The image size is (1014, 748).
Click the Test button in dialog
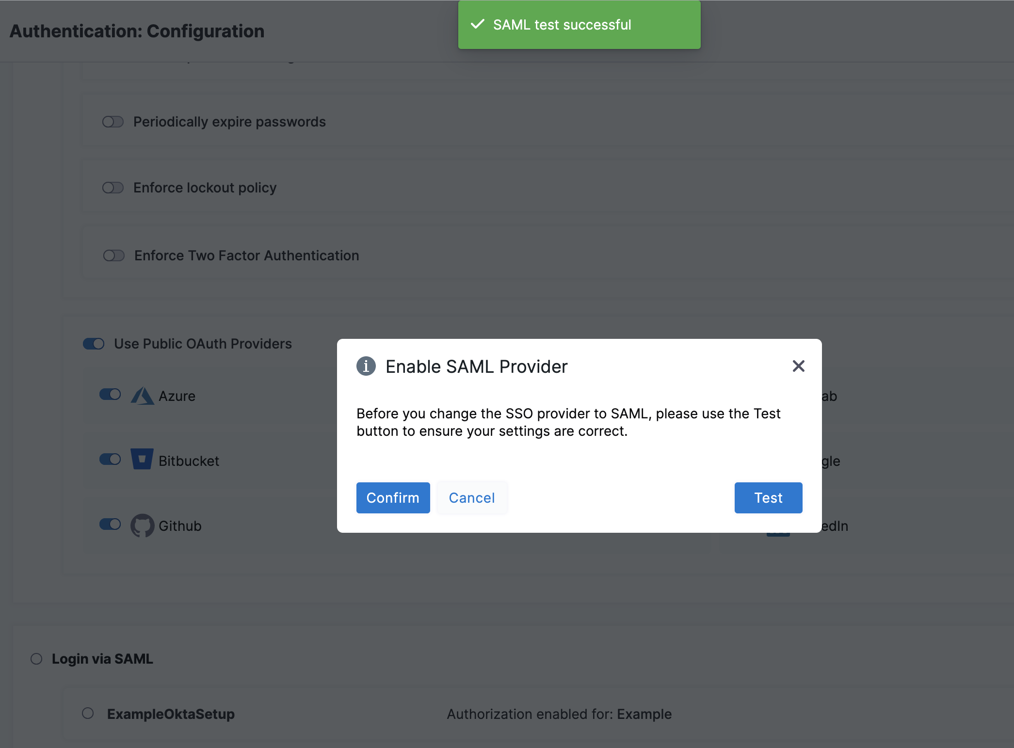(768, 498)
